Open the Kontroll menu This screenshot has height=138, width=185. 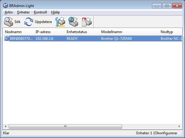(x=40, y=12)
